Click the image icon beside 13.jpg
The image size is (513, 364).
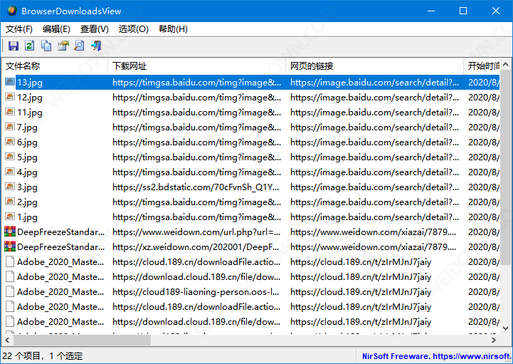(10, 82)
